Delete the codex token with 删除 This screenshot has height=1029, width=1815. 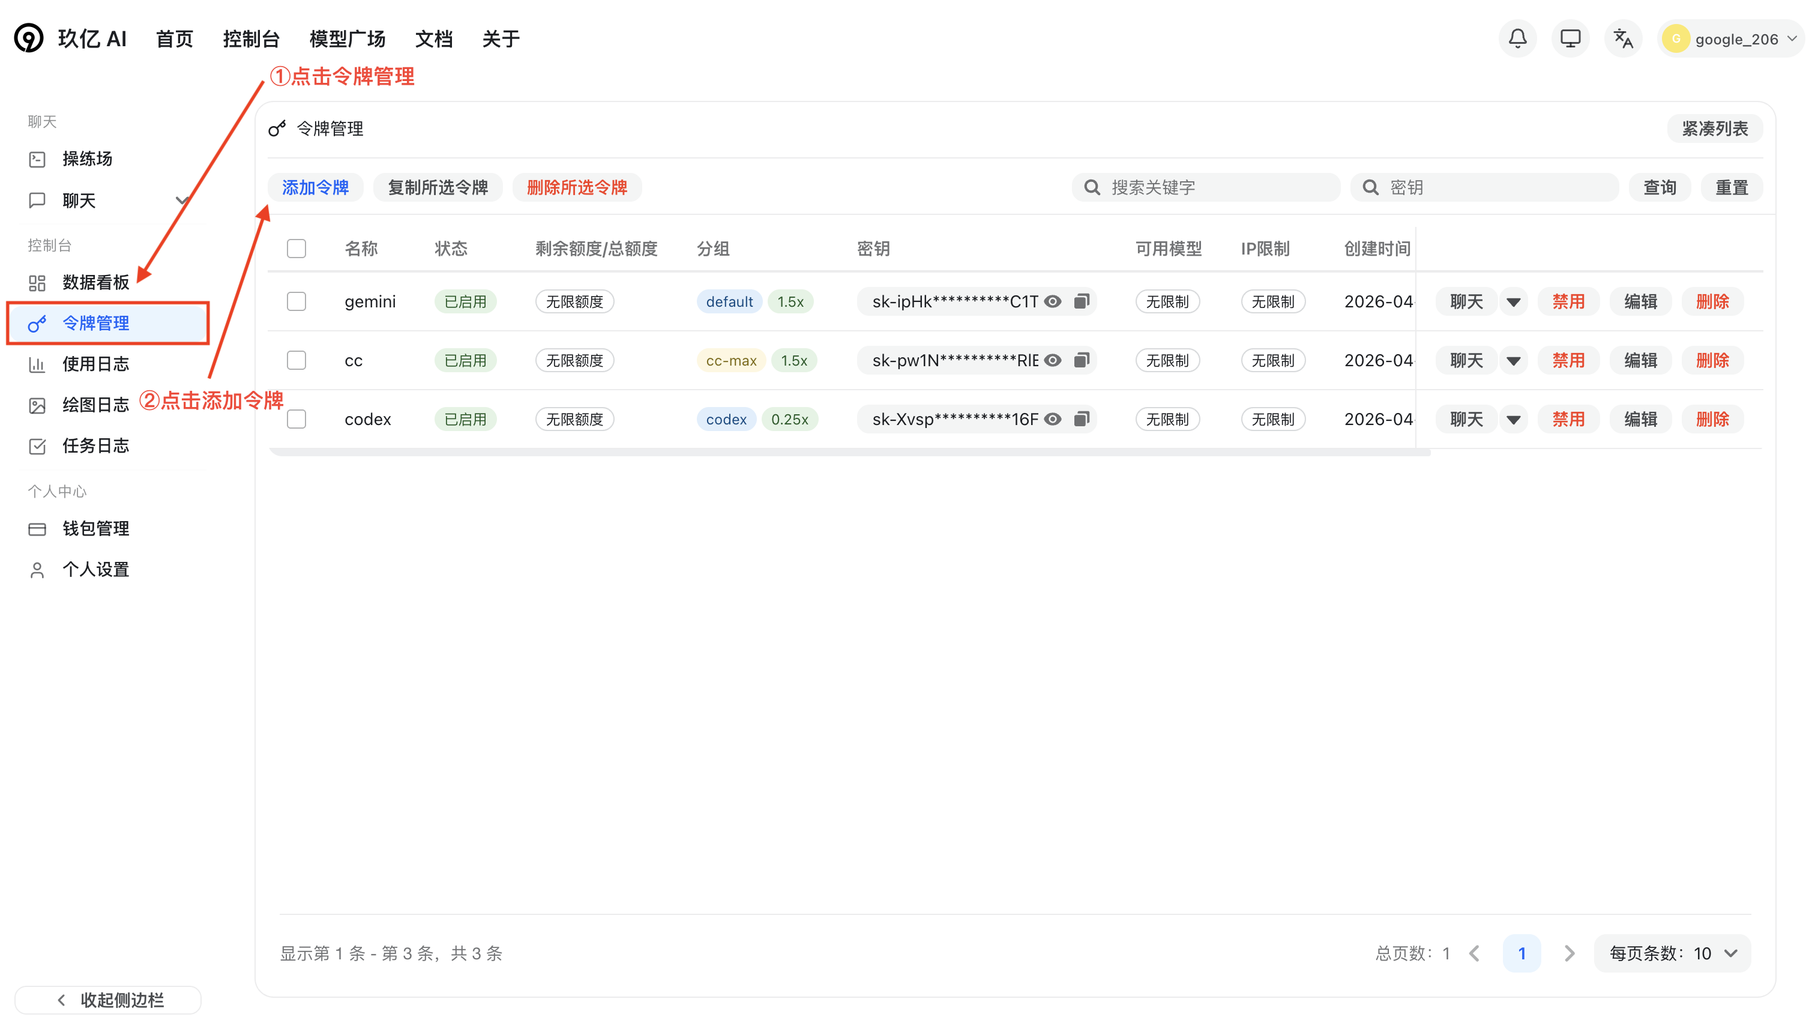click(1712, 419)
